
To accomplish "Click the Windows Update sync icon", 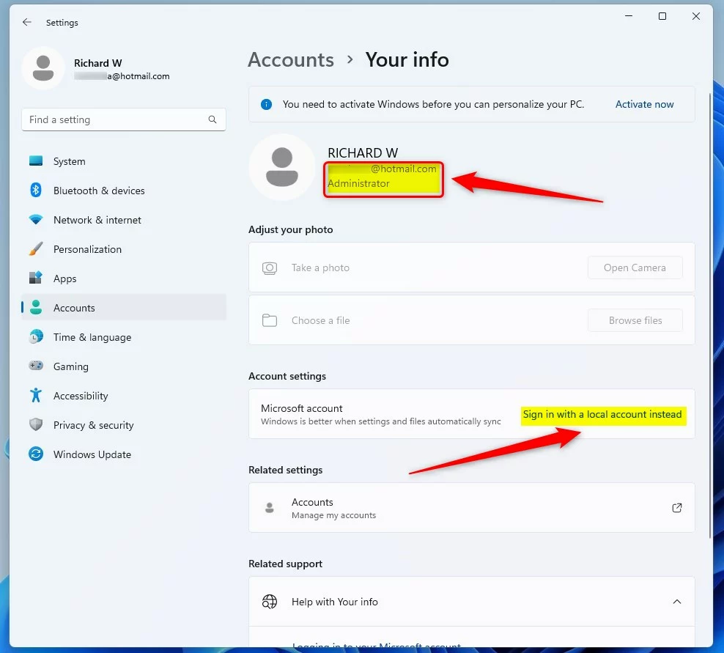I will pos(36,454).
